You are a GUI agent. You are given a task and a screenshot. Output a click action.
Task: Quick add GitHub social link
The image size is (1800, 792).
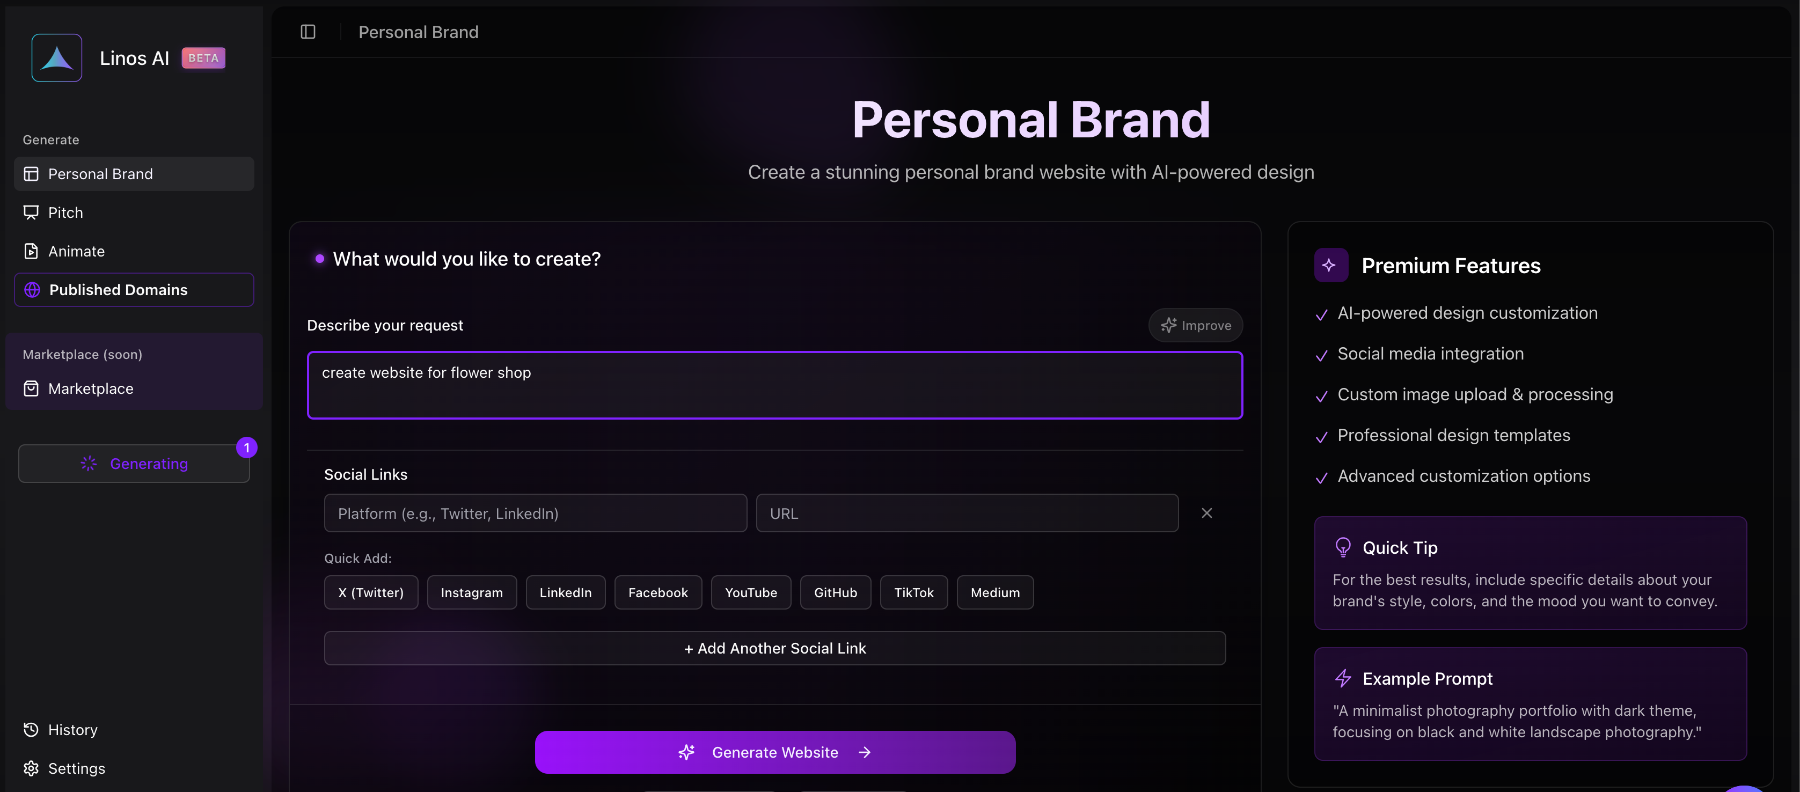point(836,592)
